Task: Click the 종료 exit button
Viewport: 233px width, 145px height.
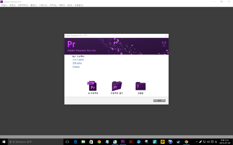Action: click(x=159, y=100)
